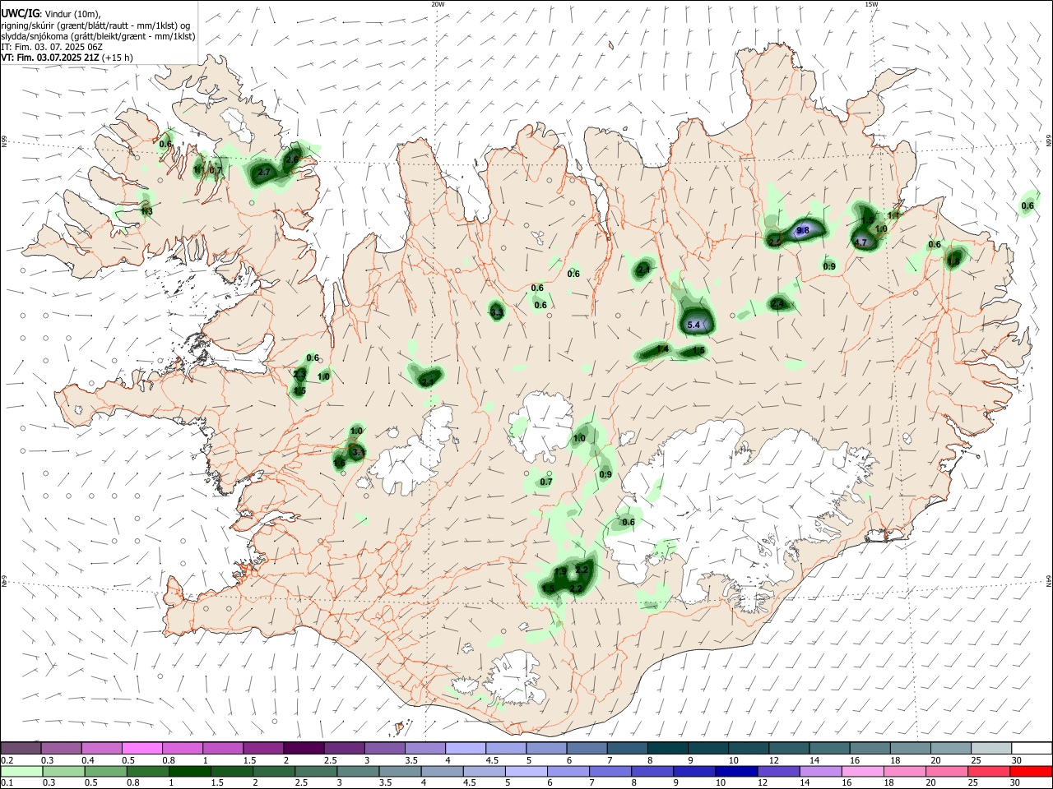
Task: Click the dark blue 10 swatch in lower legend
Action: [735, 771]
